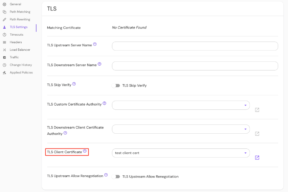This screenshot has height=192, width=288.
Task: Click inside the TLS Upstream Server Name field
Action: [x=194, y=46]
